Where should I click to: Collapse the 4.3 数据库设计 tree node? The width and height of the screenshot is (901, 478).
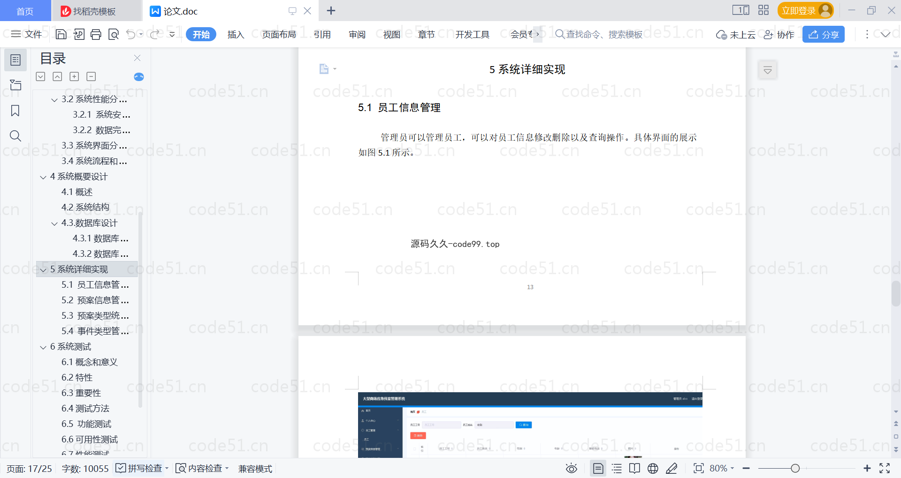tap(54, 224)
